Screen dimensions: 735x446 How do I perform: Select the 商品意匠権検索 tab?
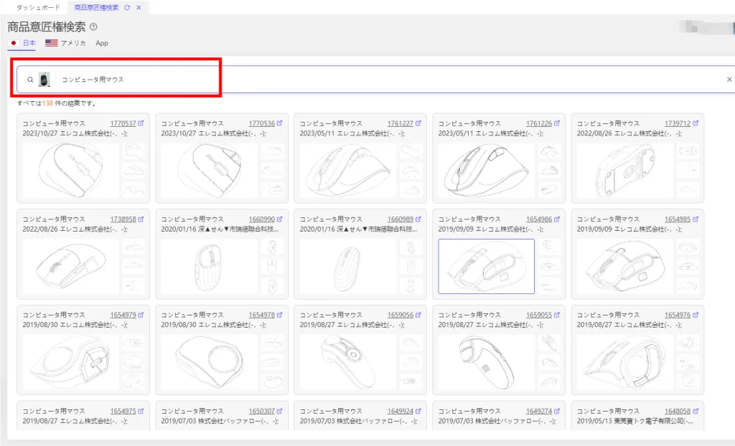[96, 7]
